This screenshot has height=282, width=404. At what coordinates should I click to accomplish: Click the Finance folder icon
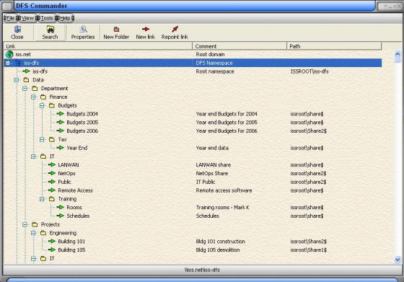[43, 97]
